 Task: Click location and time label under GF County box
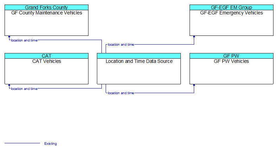pyautogui.click(x=24, y=40)
